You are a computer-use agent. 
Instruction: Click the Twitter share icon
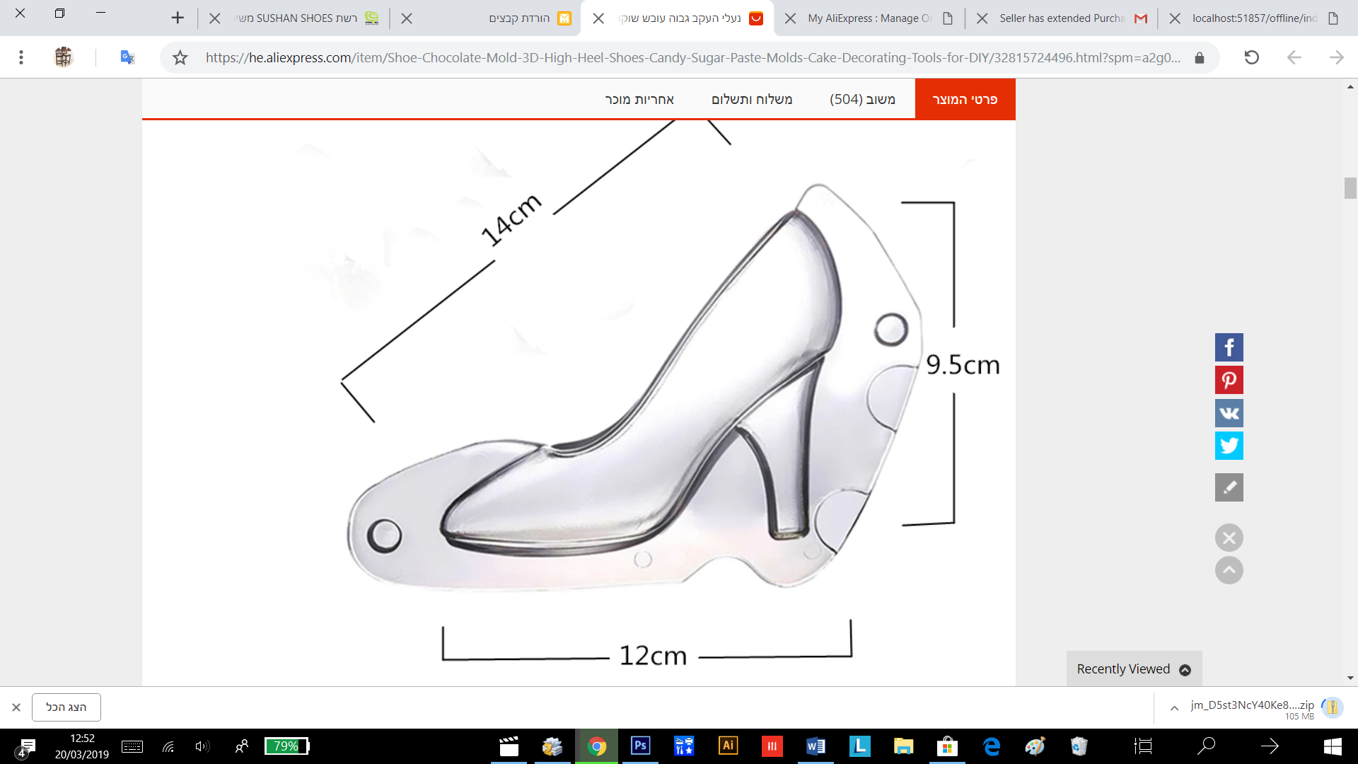(x=1229, y=446)
